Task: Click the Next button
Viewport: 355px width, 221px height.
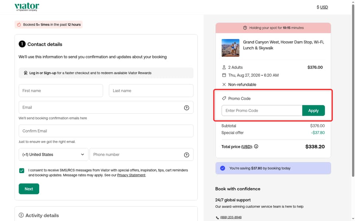Action: tap(29, 189)
